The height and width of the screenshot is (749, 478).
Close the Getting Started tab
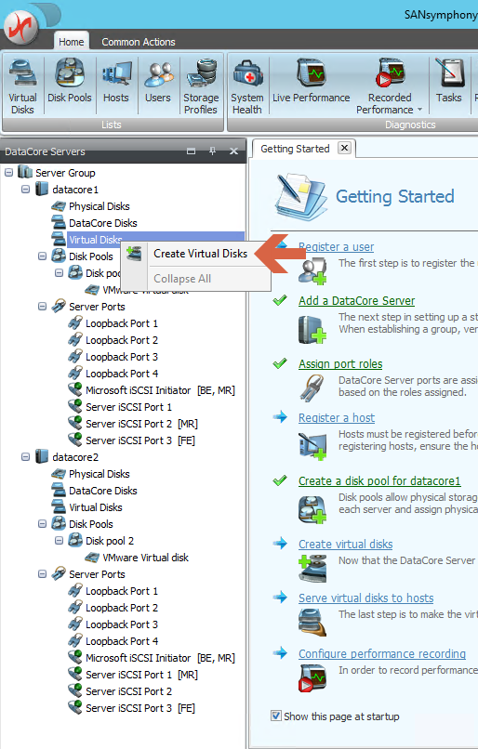click(344, 148)
